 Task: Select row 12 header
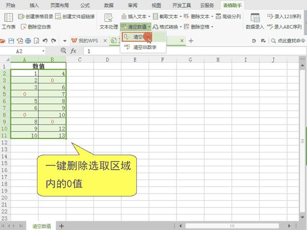[x=4, y=142]
